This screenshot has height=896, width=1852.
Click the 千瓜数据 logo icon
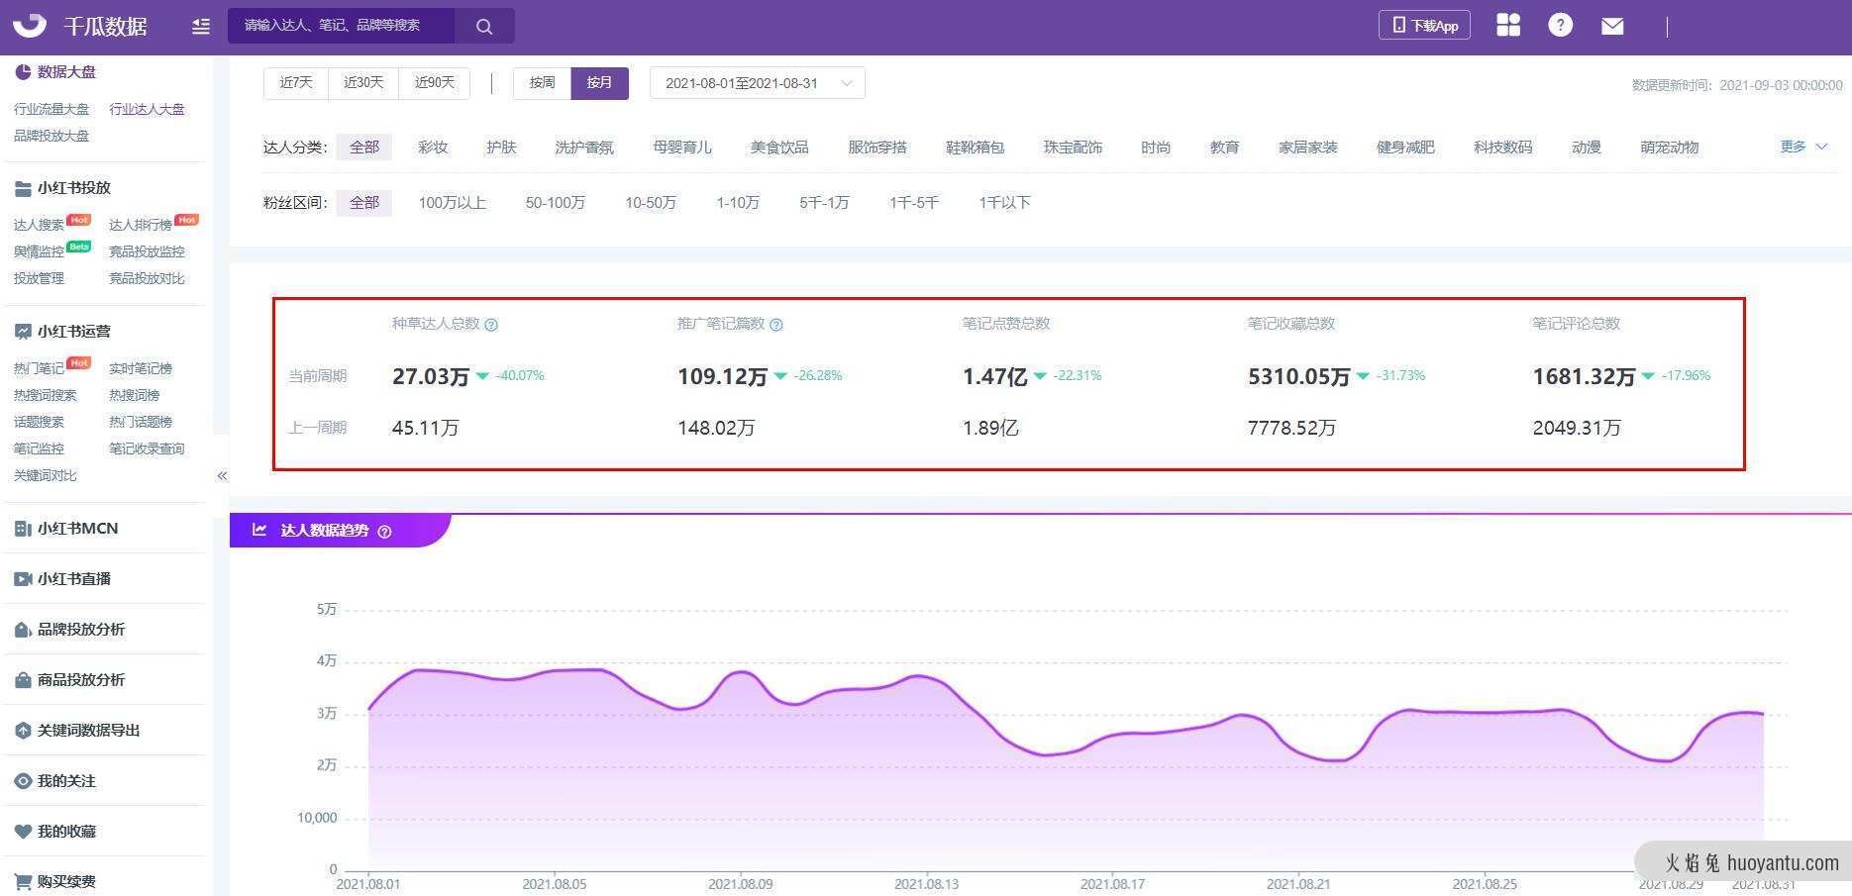click(x=30, y=26)
